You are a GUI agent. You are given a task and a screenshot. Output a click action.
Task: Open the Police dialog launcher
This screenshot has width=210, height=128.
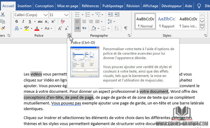[x=70, y=36]
